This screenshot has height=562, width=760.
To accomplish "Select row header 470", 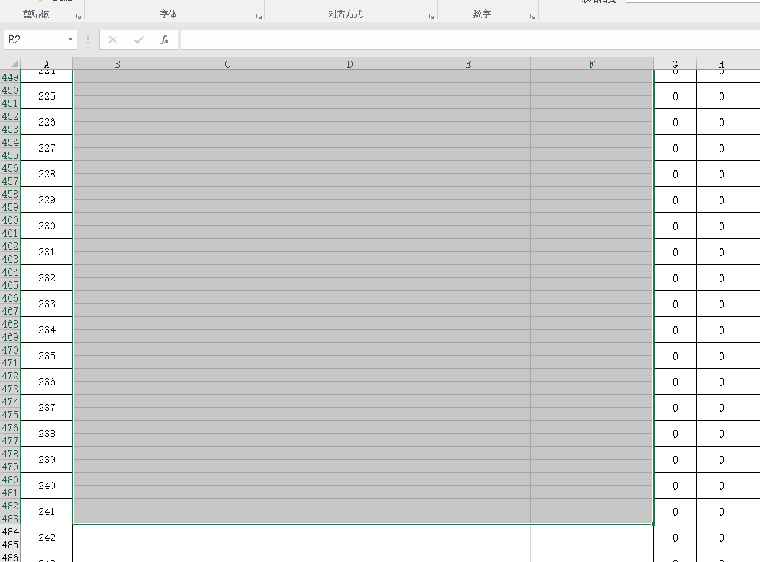I will 10,349.
